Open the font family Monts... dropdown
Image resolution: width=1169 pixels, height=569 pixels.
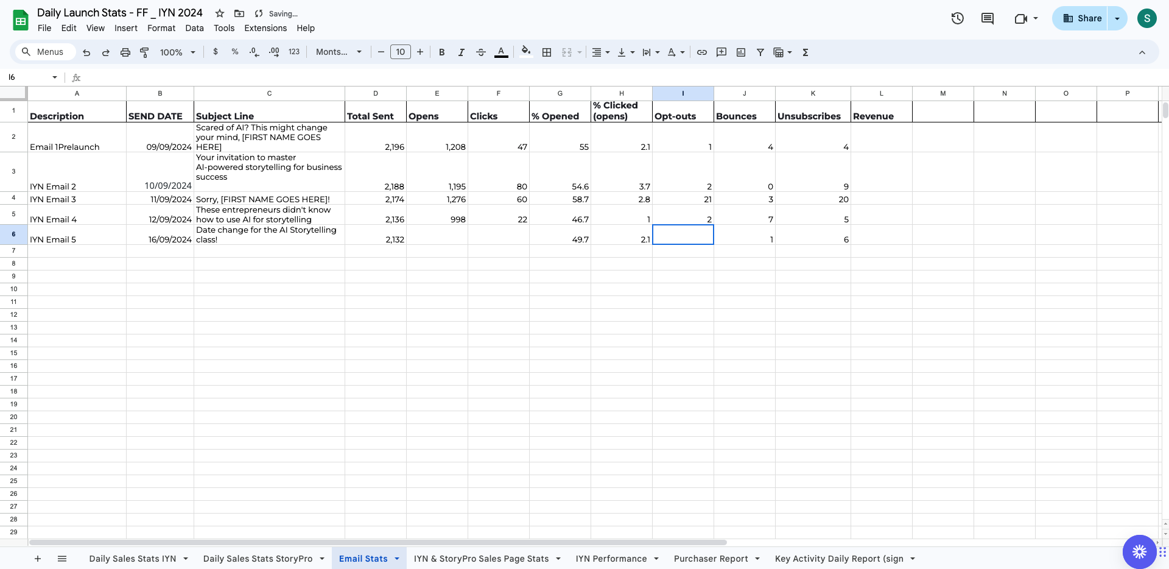(x=339, y=52)
